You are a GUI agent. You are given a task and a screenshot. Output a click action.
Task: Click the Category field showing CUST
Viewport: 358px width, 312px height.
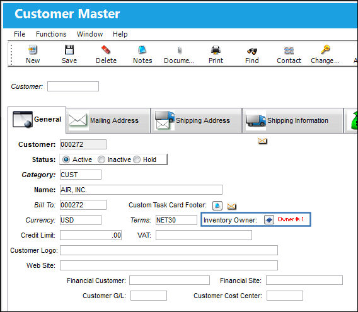(81, 175)
